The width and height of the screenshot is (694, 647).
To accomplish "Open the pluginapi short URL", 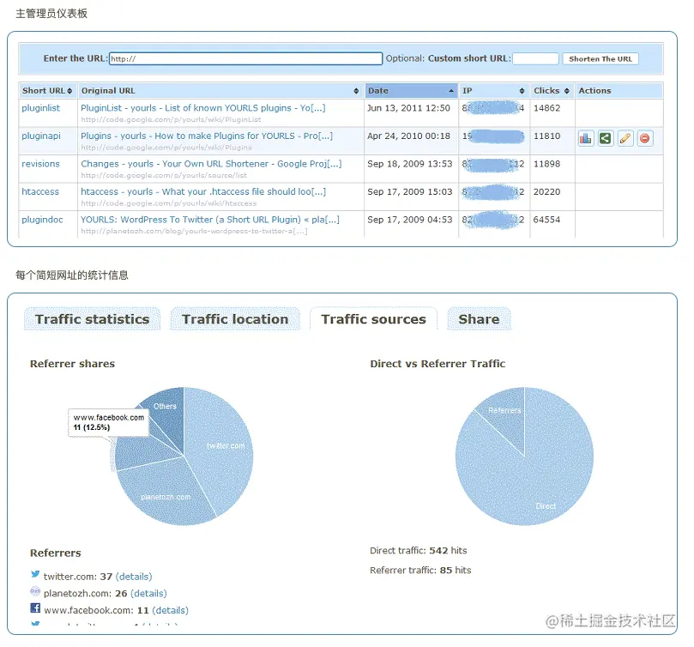I will (41, 136).
